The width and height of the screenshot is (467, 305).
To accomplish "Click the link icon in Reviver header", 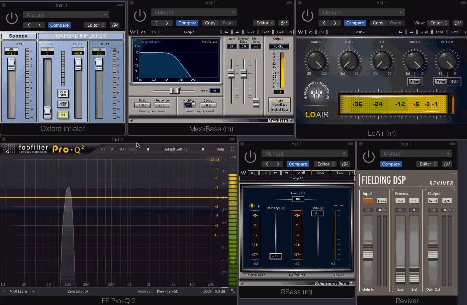I will click(x=447, y=164).
